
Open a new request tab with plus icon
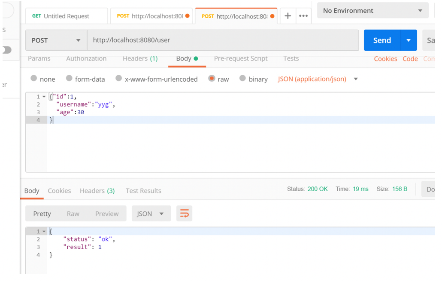click(288, 16)
